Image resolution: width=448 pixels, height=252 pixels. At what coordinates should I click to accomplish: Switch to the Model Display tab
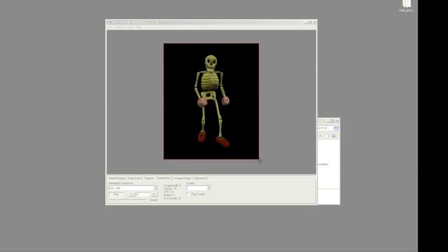pyautogui.click(x=117, y=178)
